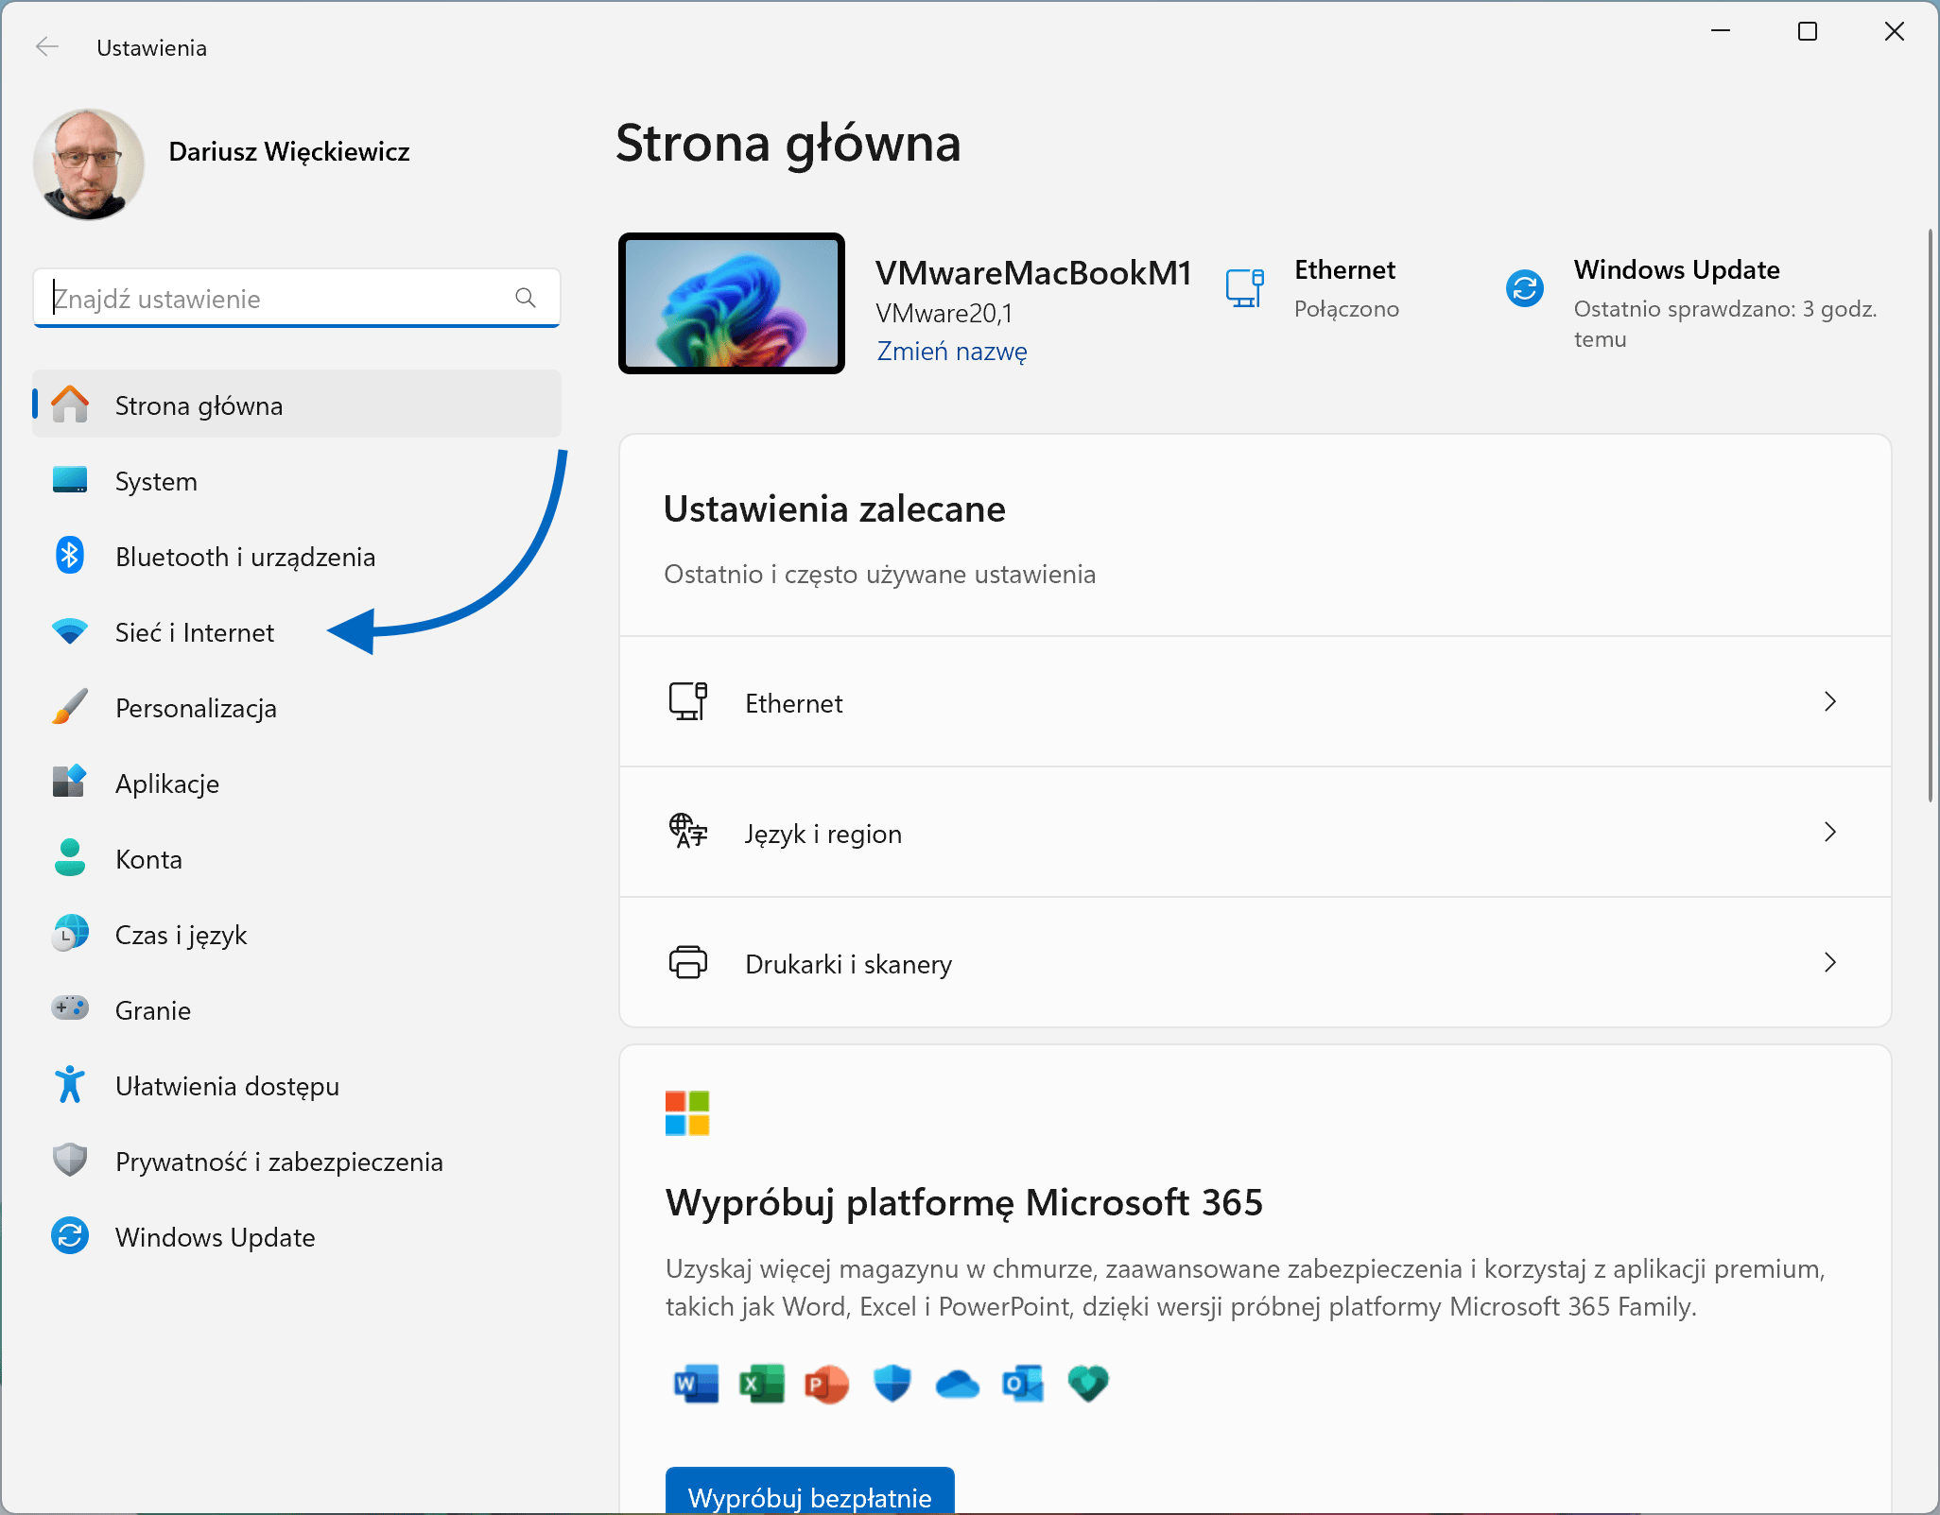Click the Bluetooth icon in sidebar
1940x1515 pixels.
(70, 556)
